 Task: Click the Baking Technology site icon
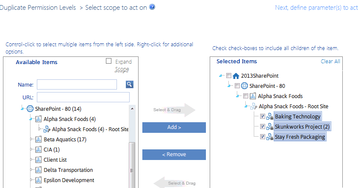269,117
